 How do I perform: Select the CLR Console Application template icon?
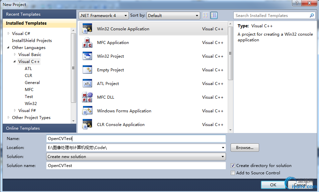coord(87,124)
